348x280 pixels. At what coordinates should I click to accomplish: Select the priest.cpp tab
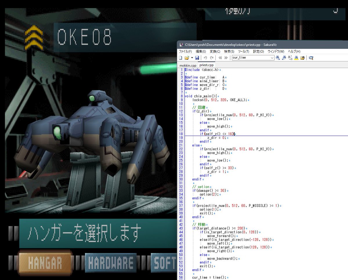[x=206, y=65]
